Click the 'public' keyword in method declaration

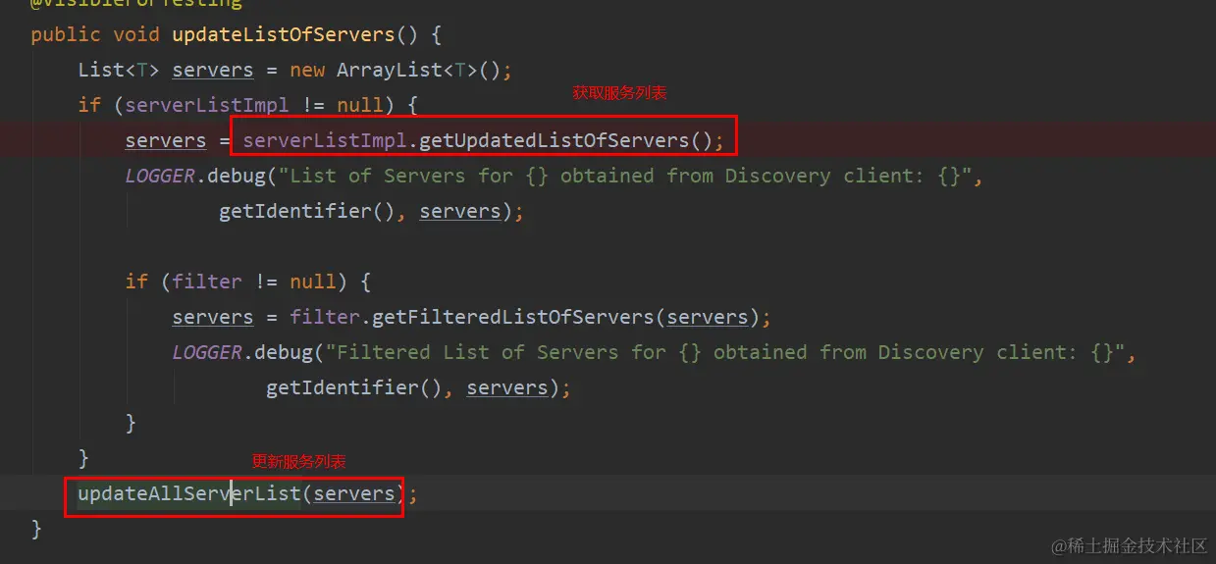pyautogui.click(x=66, y=34)
